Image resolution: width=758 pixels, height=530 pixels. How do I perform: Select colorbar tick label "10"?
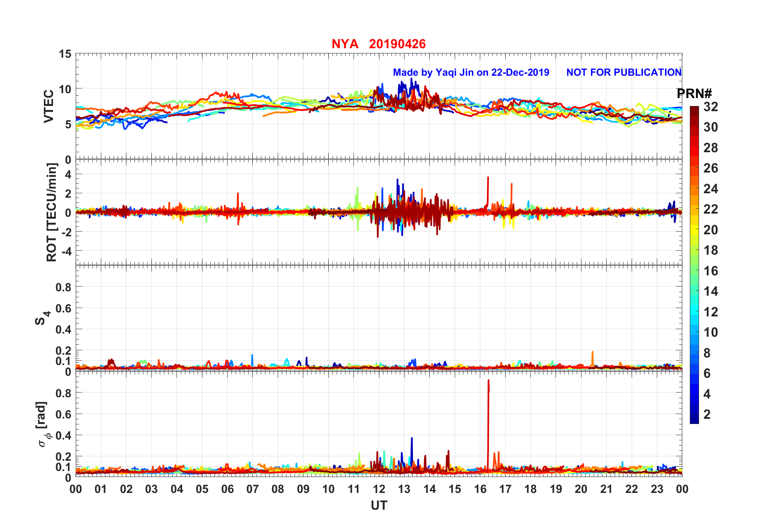(711, 332)
